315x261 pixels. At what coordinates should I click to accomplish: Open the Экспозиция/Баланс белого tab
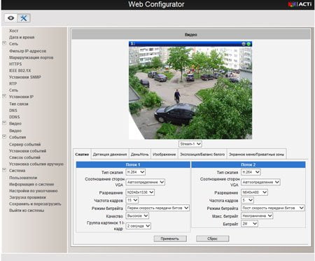pyautogui.click(x=202, y=155)
